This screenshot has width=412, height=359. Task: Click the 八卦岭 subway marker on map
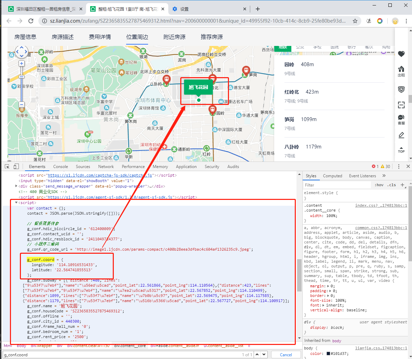coord(167,80)
